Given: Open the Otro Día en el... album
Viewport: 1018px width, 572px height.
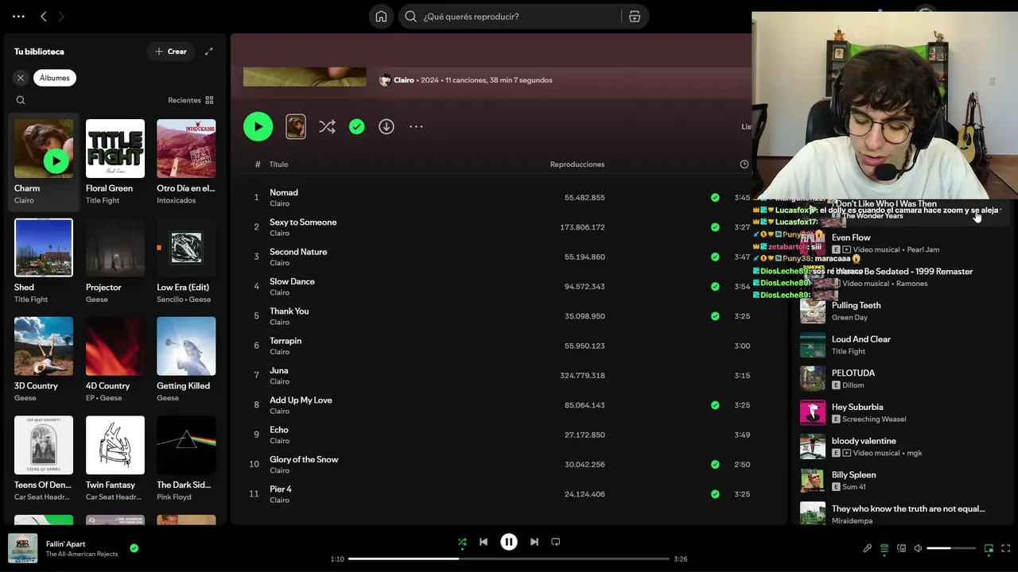Looking at the screenshot, I should tap(186, 161).
